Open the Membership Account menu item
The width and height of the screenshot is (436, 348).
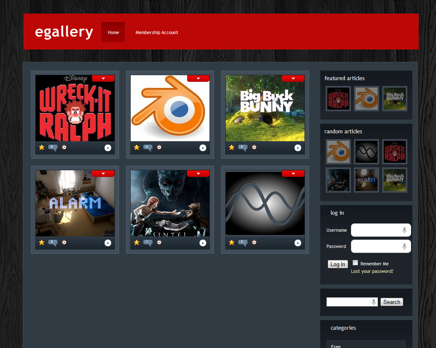click(x=157, y=32)
